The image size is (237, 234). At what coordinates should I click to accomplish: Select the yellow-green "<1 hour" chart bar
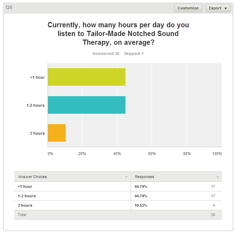[86, 77]
